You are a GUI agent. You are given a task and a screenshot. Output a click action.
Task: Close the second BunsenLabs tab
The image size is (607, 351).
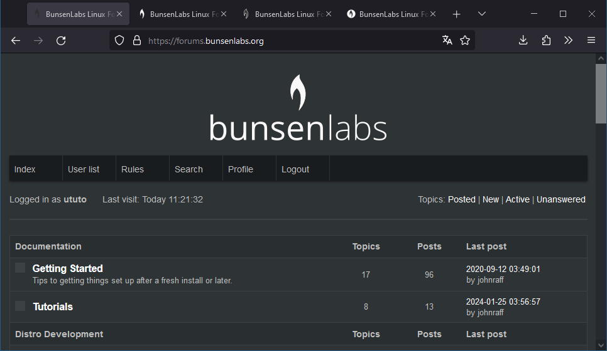224,14
